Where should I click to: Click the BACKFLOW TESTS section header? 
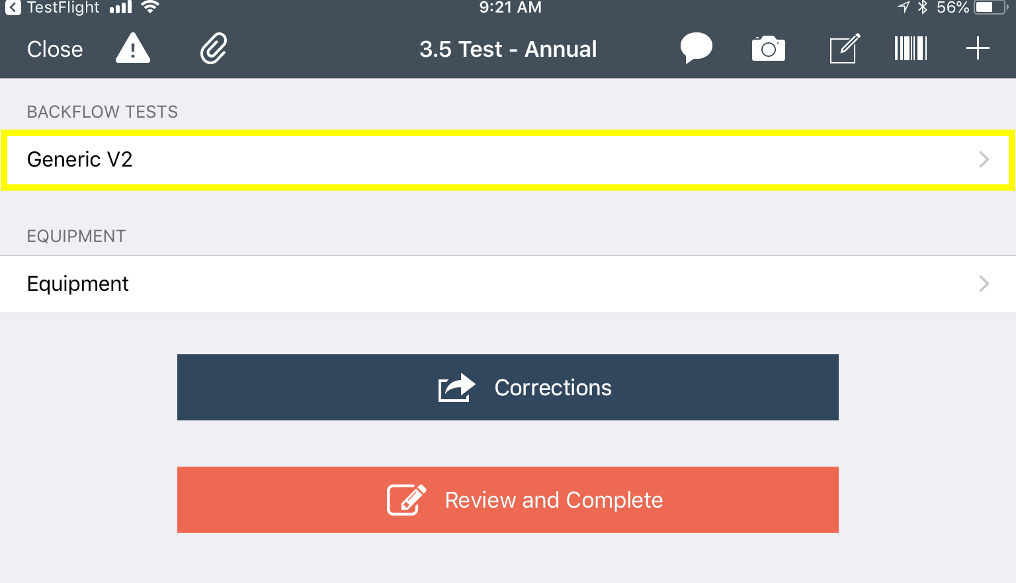(103, 112)
